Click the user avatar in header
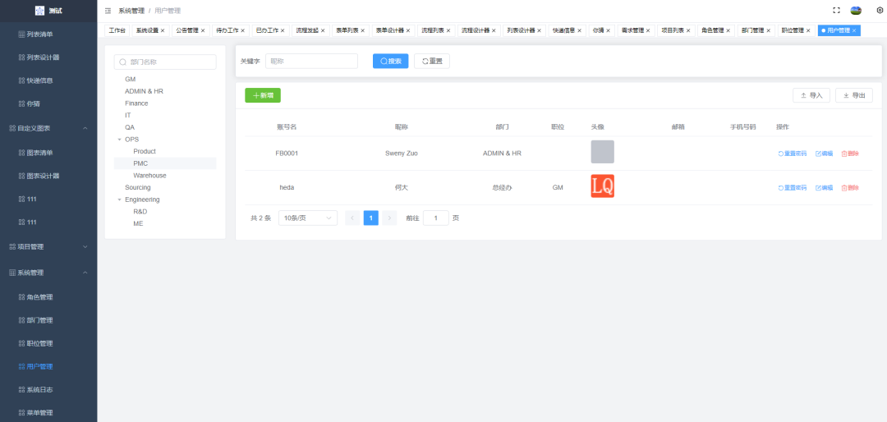 pos(856,11)
